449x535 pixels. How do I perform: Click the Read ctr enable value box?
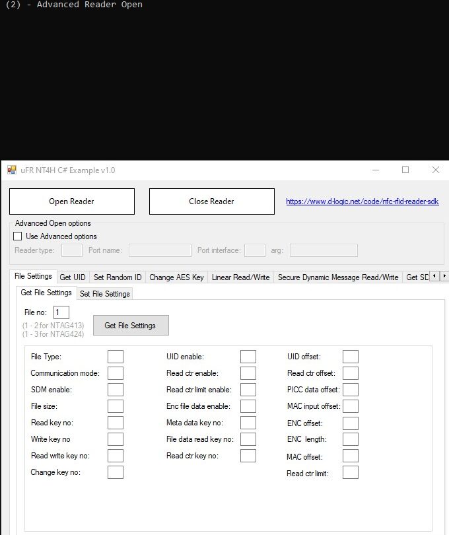(248, 373)
